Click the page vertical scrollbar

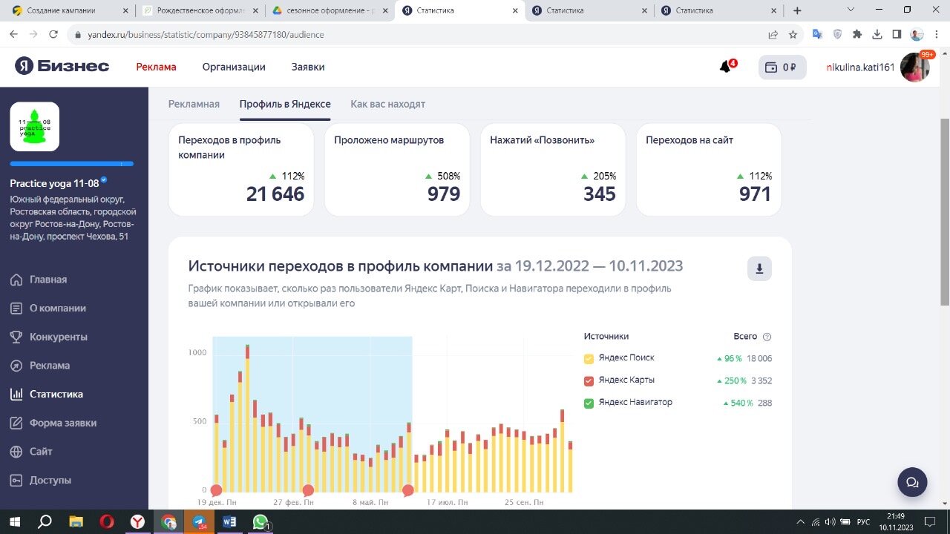pos(945,211)
